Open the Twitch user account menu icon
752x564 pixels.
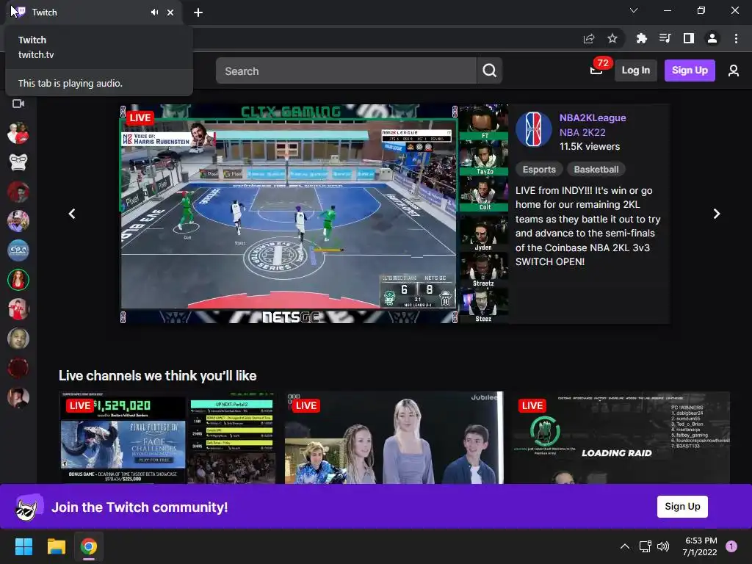734,71
